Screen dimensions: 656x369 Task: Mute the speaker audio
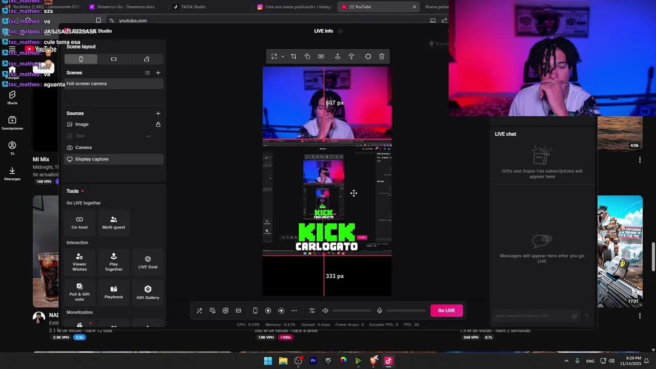[x=325, y=311]
